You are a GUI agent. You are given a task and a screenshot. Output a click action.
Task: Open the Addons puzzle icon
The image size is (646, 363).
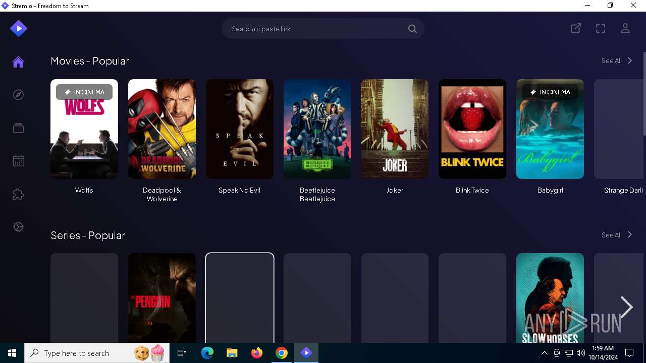pyautogui.click(x=19, y=194)
